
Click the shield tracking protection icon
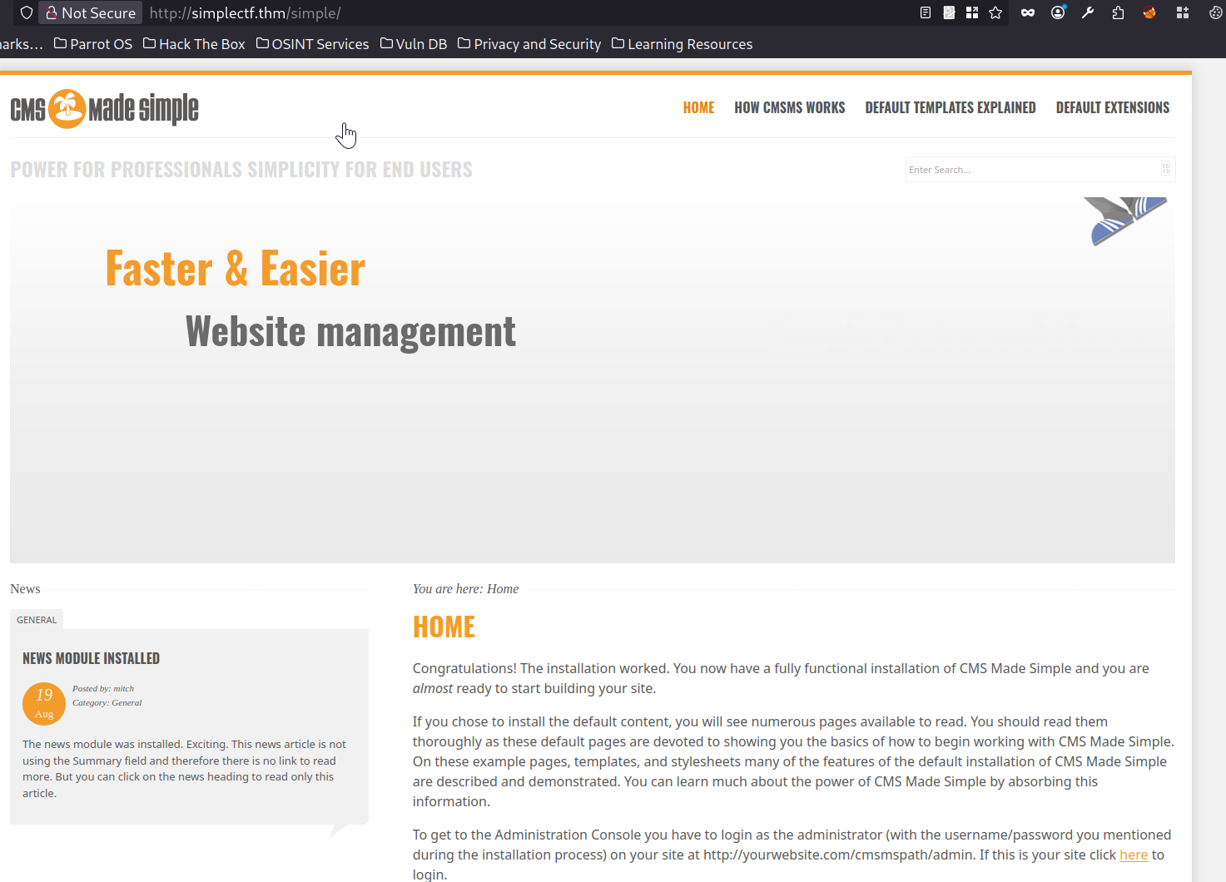[x=26, y=12]
